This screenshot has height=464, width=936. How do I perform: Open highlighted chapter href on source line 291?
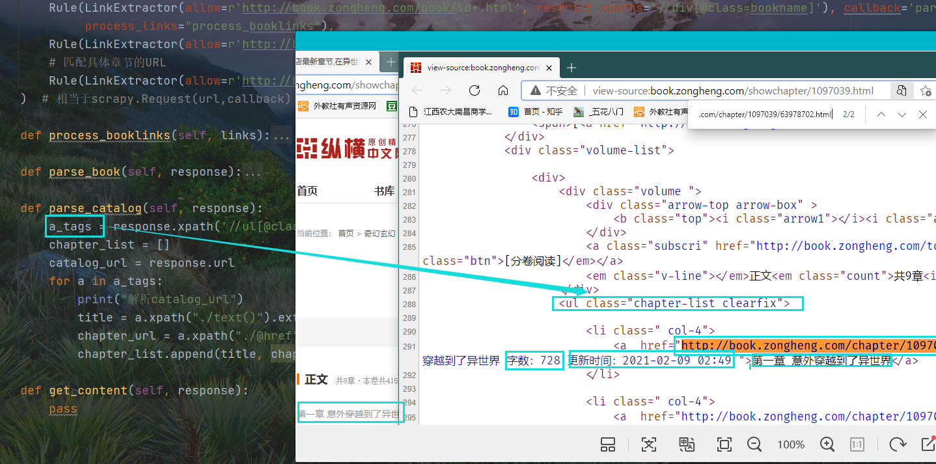pyautogui.click(x=808, y=346)
